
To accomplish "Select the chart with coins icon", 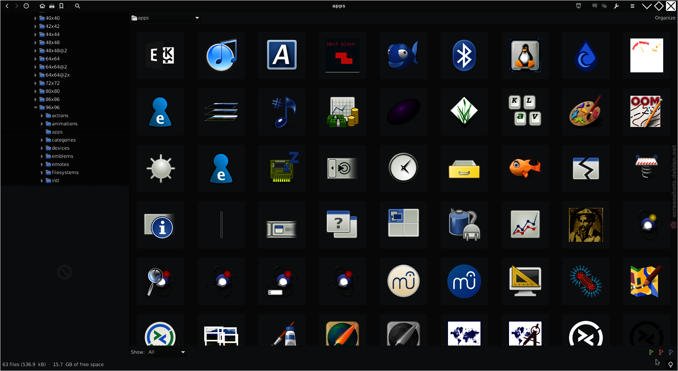I will tap(342, 112).
